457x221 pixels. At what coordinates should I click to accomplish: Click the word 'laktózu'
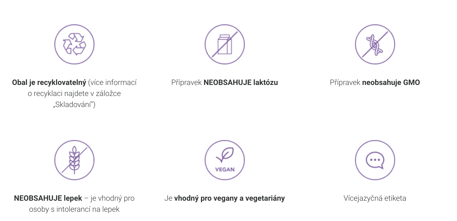click(266, 82)
